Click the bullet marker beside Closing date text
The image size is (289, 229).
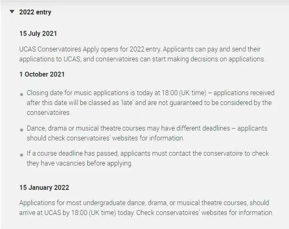click(21, 94)
